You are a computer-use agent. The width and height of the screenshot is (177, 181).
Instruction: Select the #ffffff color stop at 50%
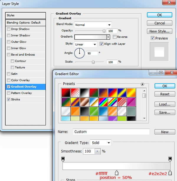coord(117,173)
